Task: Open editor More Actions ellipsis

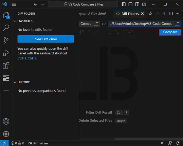Action: (177, 14)
